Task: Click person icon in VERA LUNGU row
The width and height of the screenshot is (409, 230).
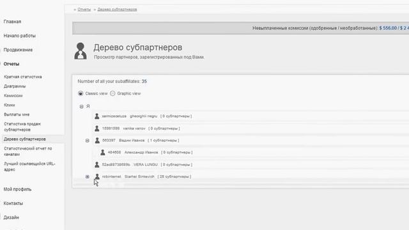Action: pyautogui.click(x=96, y=165)
